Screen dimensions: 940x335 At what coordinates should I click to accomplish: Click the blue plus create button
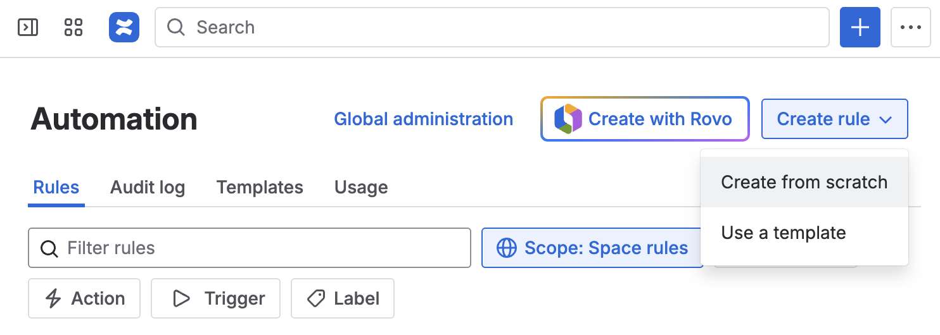[x=860, y=27]
